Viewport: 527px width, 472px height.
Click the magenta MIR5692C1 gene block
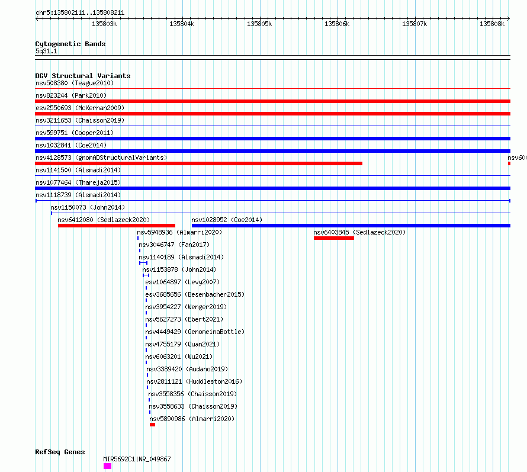click(108, 466)
